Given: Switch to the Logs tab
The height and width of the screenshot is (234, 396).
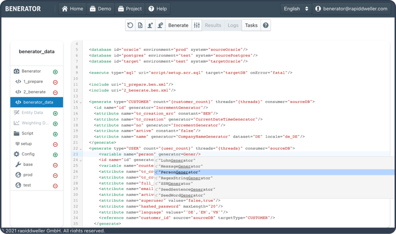Looking at the screenshot, I should coord(233,25).
